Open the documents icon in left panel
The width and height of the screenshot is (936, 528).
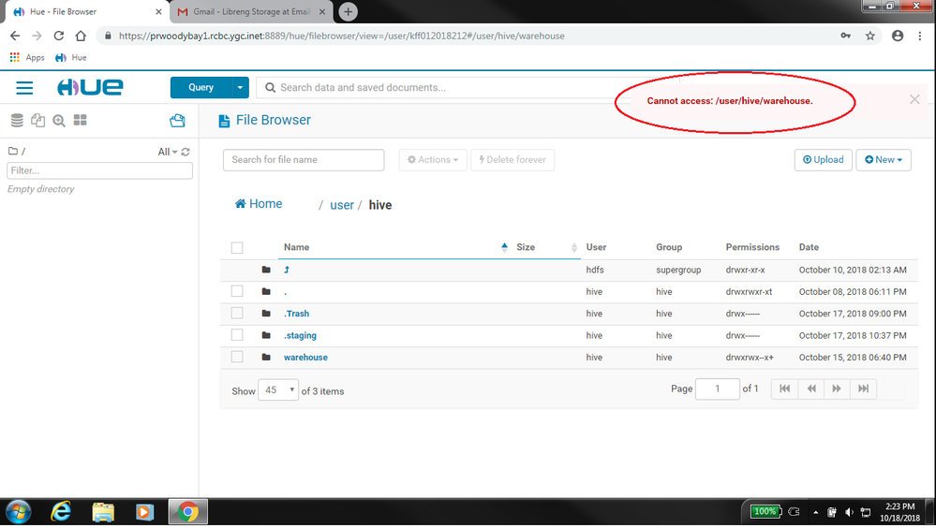coord(37,121)
